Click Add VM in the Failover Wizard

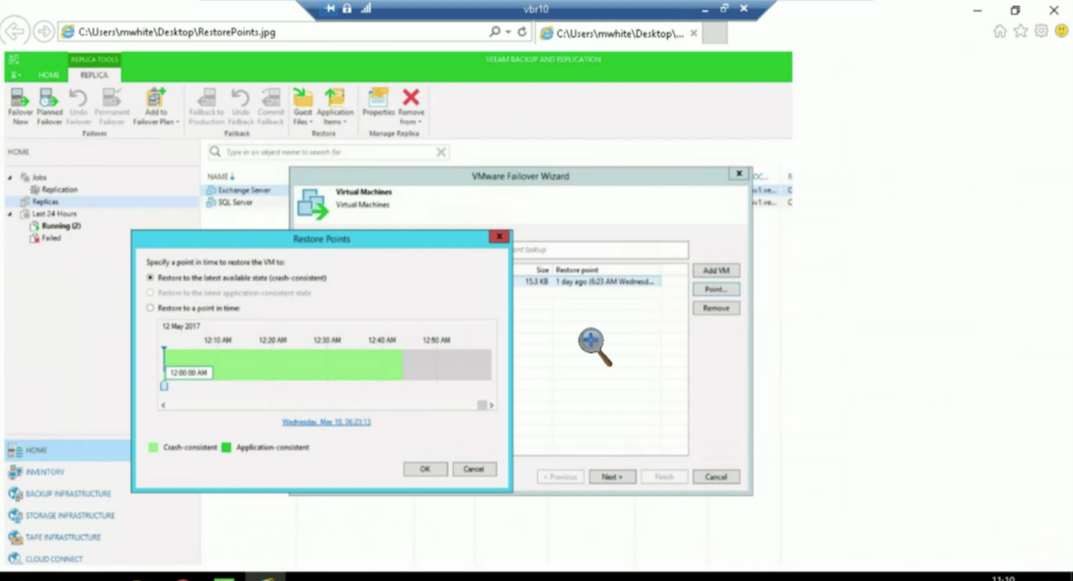tap(716, 271)
